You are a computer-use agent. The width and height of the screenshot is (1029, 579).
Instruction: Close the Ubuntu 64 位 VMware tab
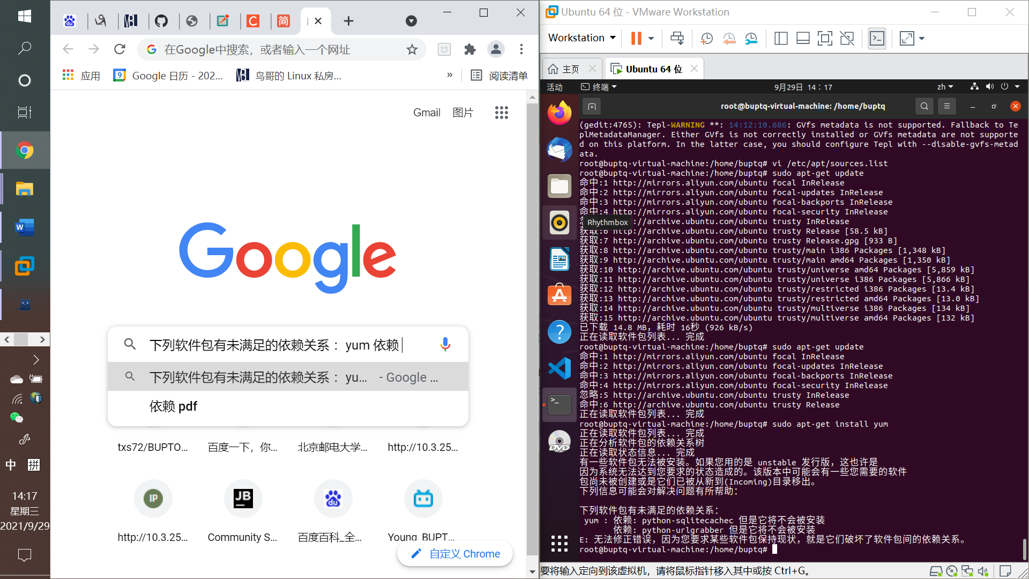coord(694,68)
